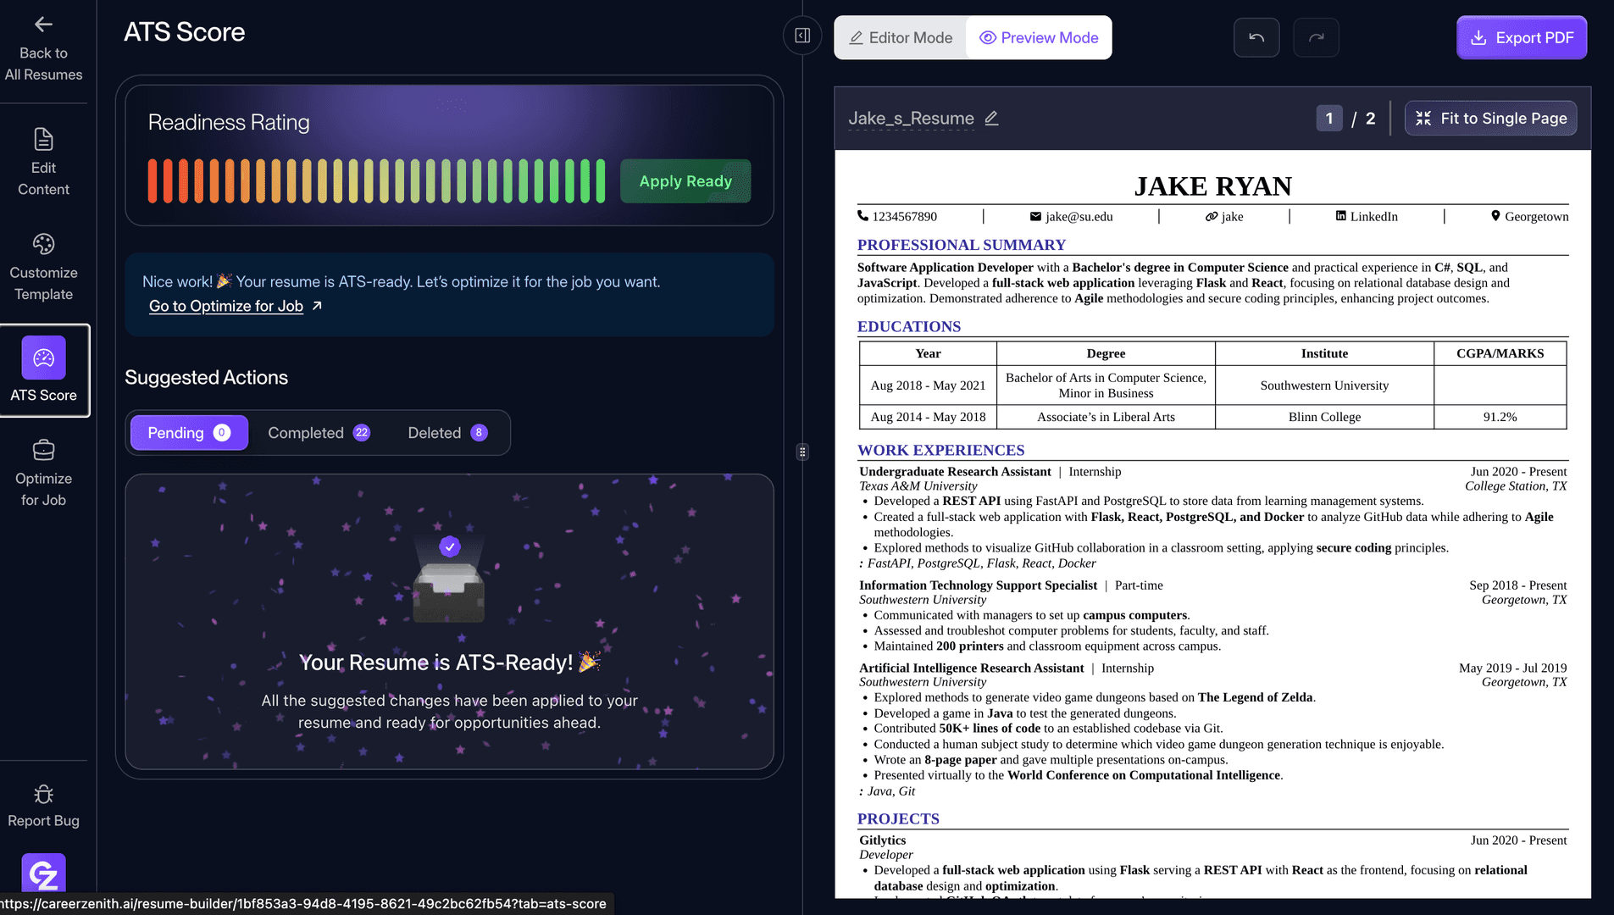Select the Deleted actions tab
1614x915 pixels.
click(x=447, y=433)
